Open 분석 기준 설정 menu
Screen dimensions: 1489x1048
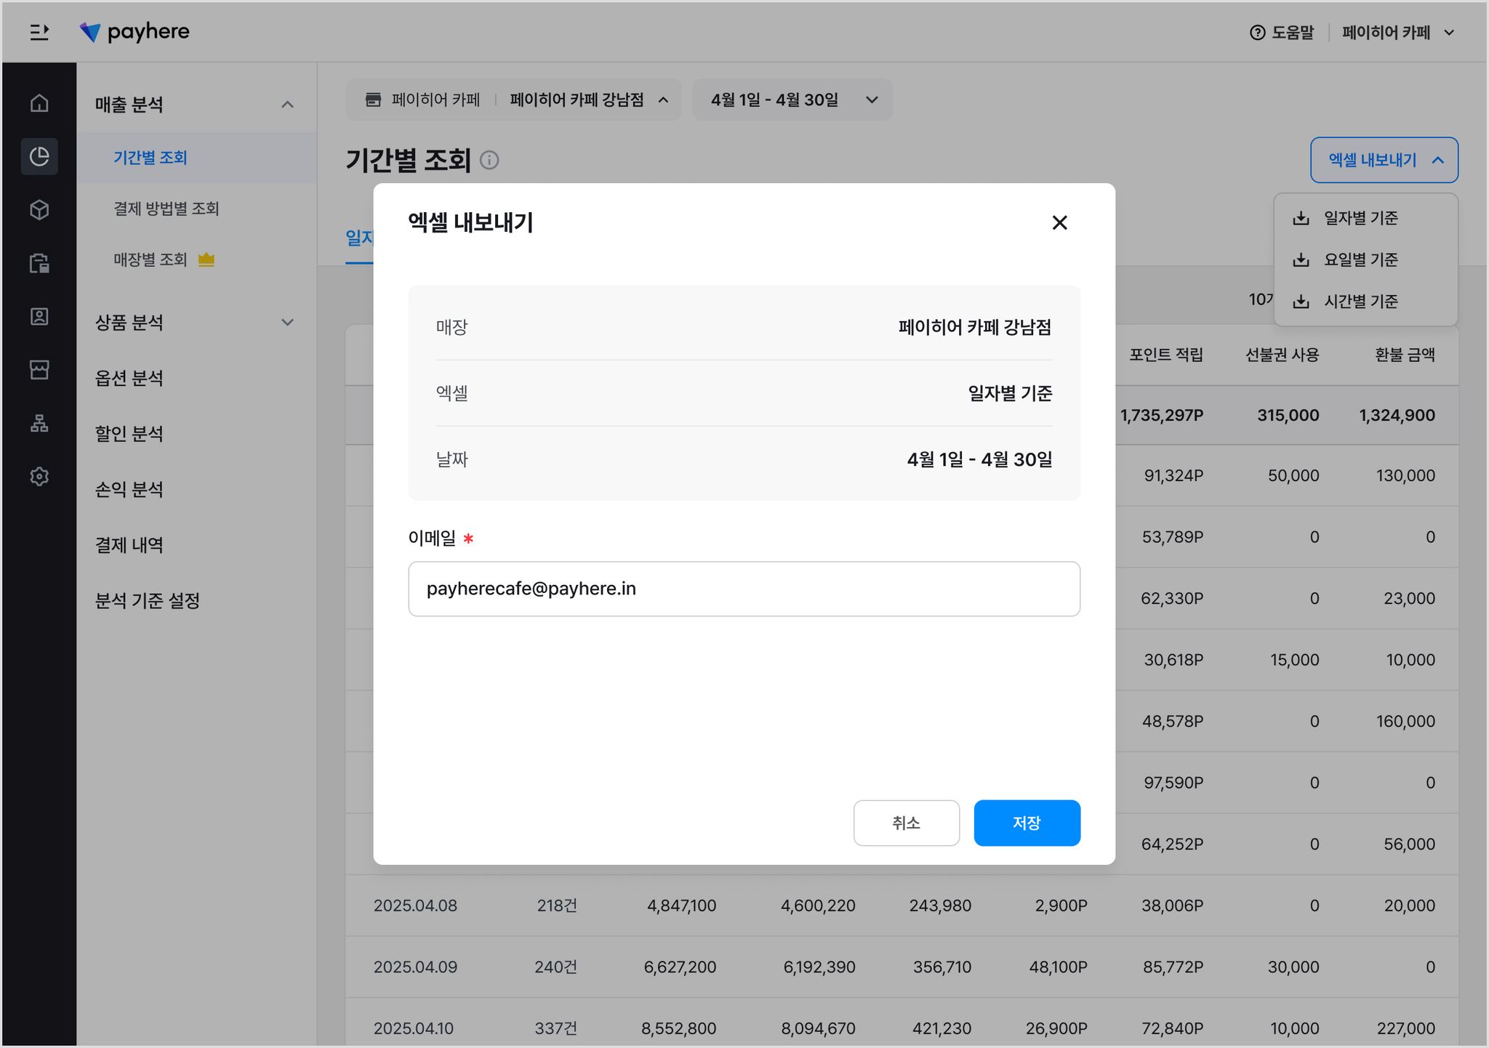(148, 601)
